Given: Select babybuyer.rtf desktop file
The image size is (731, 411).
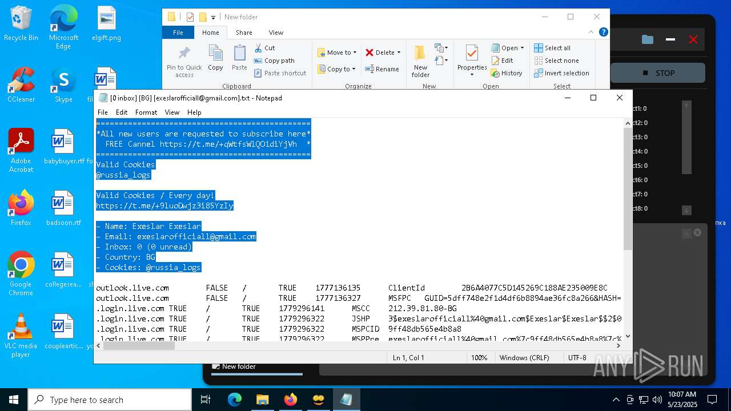Looking at the screenshot, I should coord(63,147).
